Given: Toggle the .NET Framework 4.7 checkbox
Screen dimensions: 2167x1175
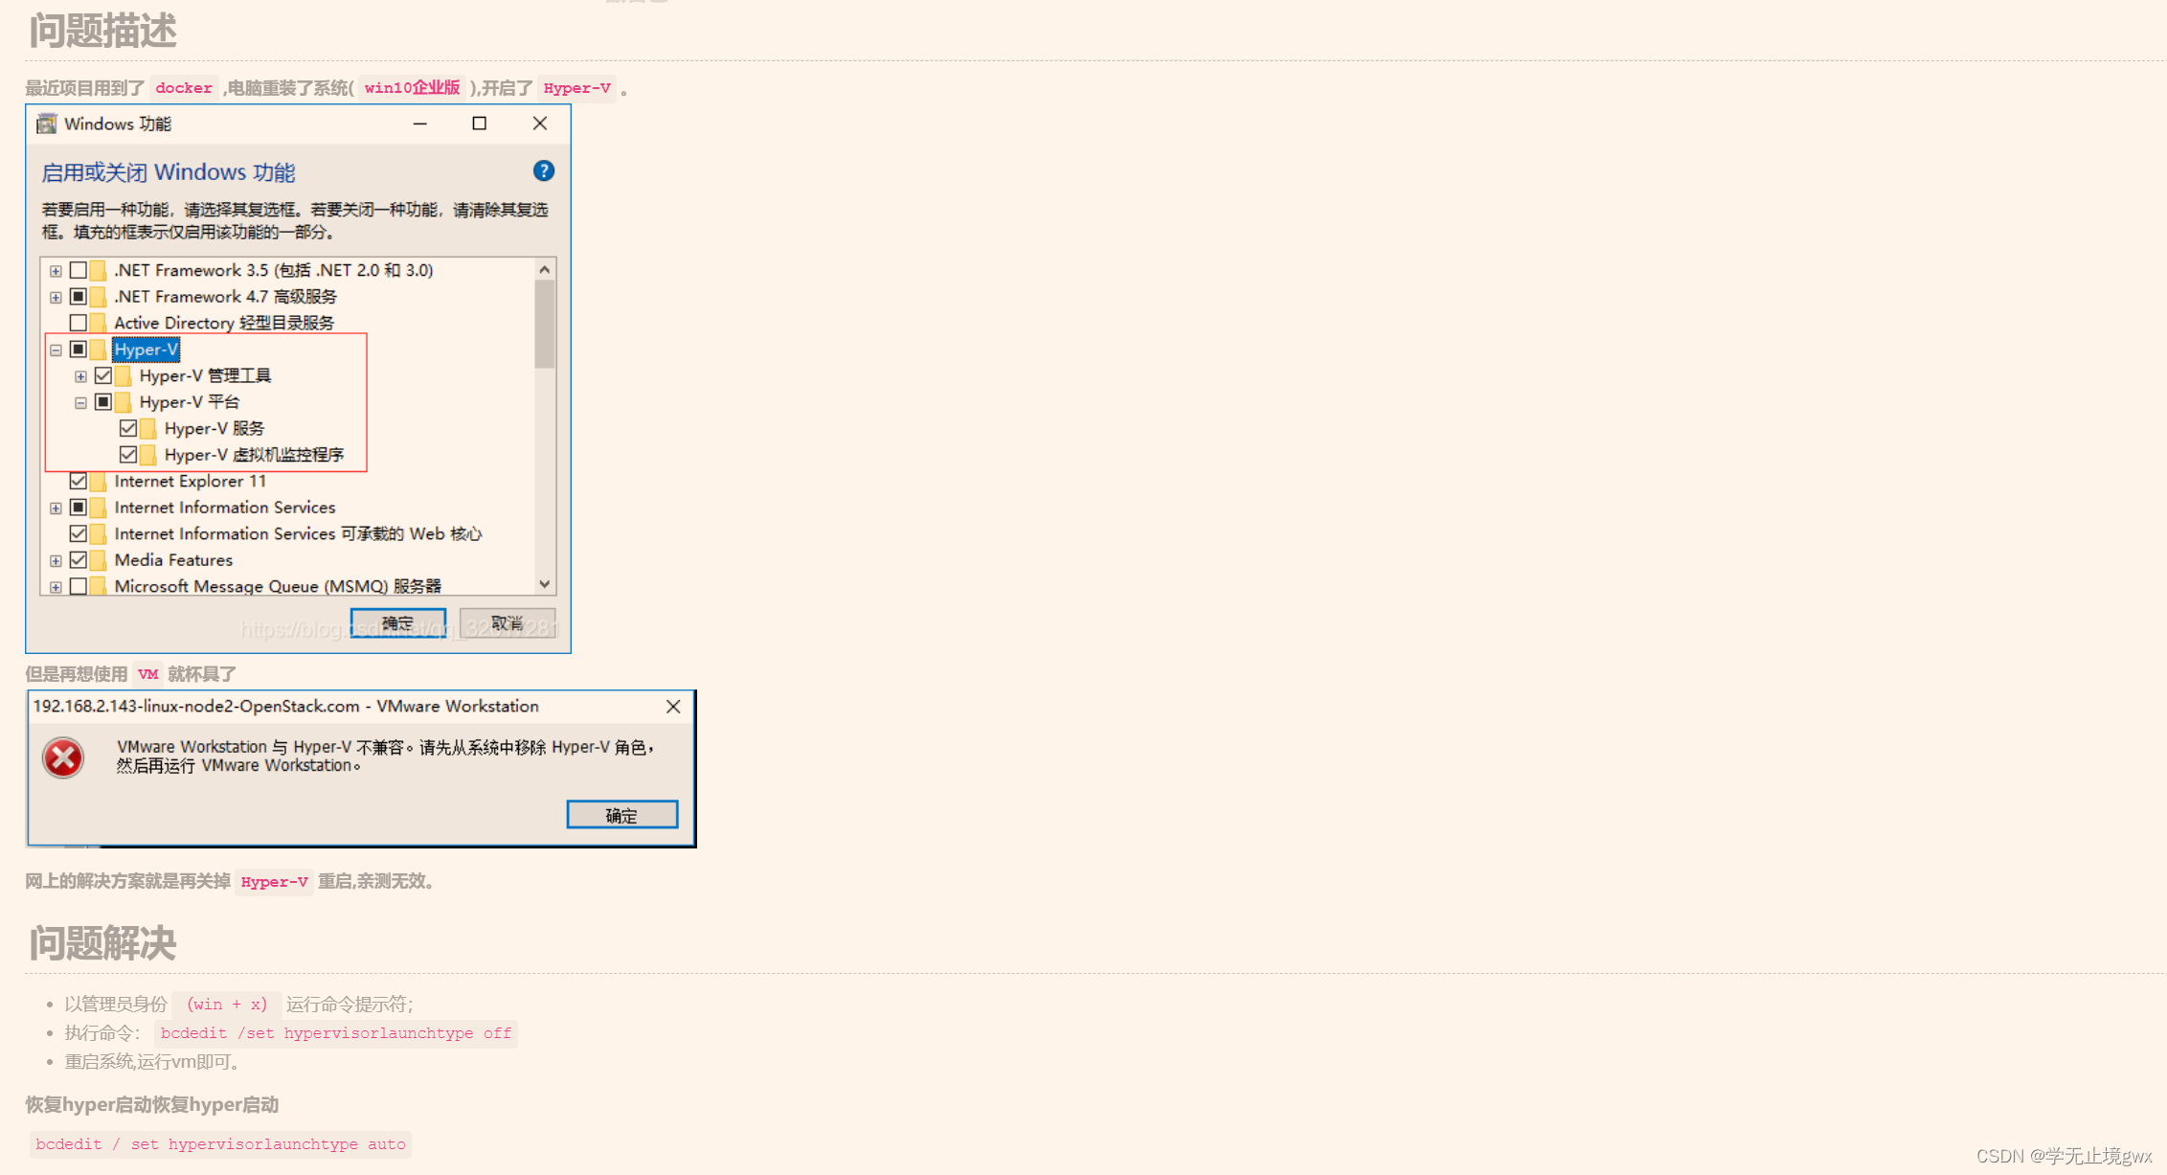Looking at the screenshot, I should (x=79, y=297).
